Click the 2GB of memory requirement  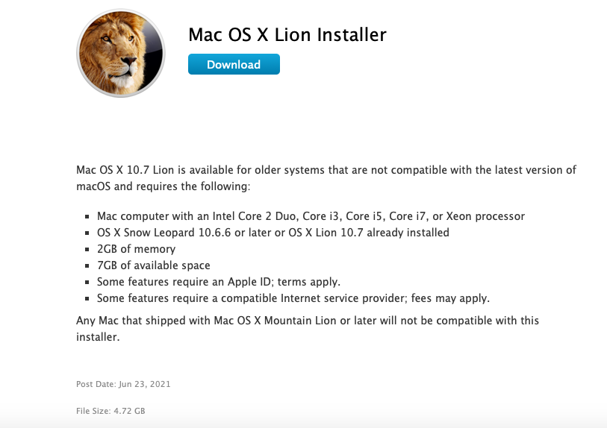(x=137, y=249)
